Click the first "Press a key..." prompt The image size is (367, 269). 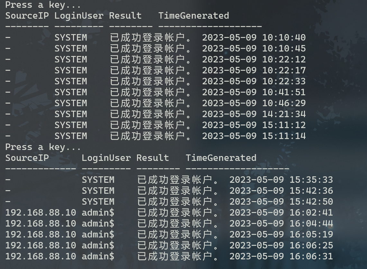[43, 5]
